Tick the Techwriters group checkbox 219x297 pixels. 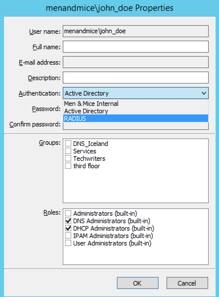pyautogui.click(x=68, y=159)
